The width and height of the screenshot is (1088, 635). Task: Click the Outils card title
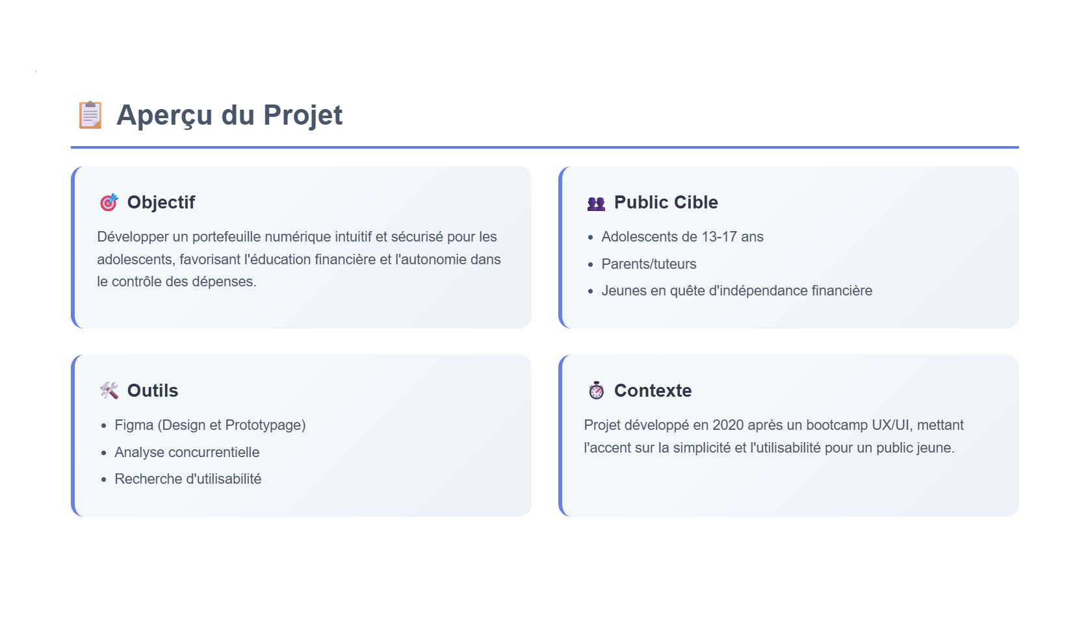tap(153, 391)
